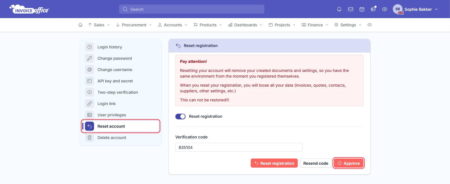
Task: Click the undo arrow icon beside Reset account
Action: pyautogui.click(x=89, y=126)
